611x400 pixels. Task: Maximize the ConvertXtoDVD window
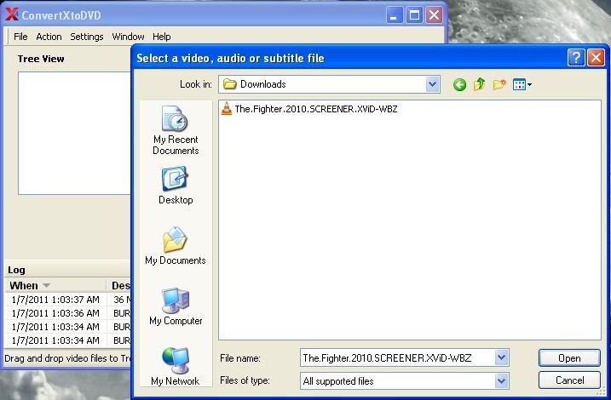(x=414, y=15)
